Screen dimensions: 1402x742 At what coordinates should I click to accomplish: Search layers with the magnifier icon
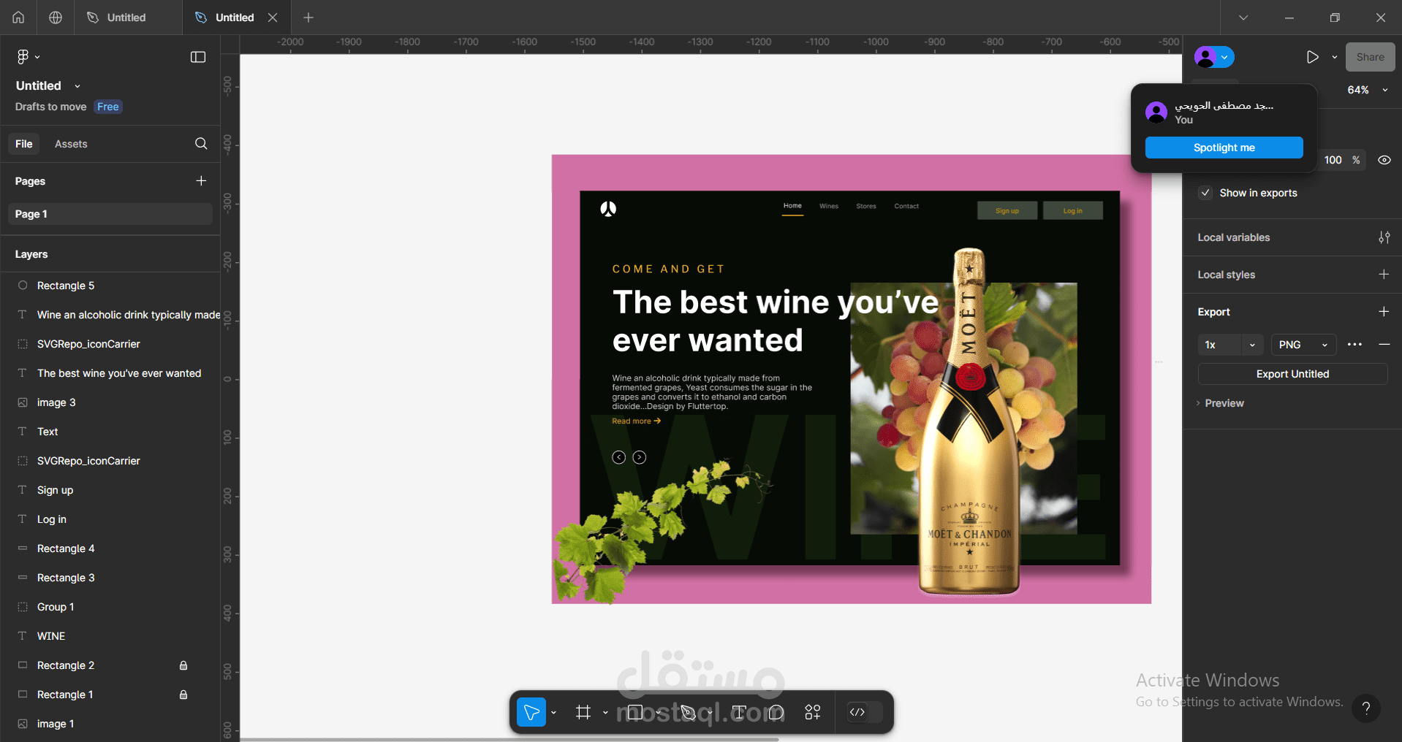(x=201, y=144)
